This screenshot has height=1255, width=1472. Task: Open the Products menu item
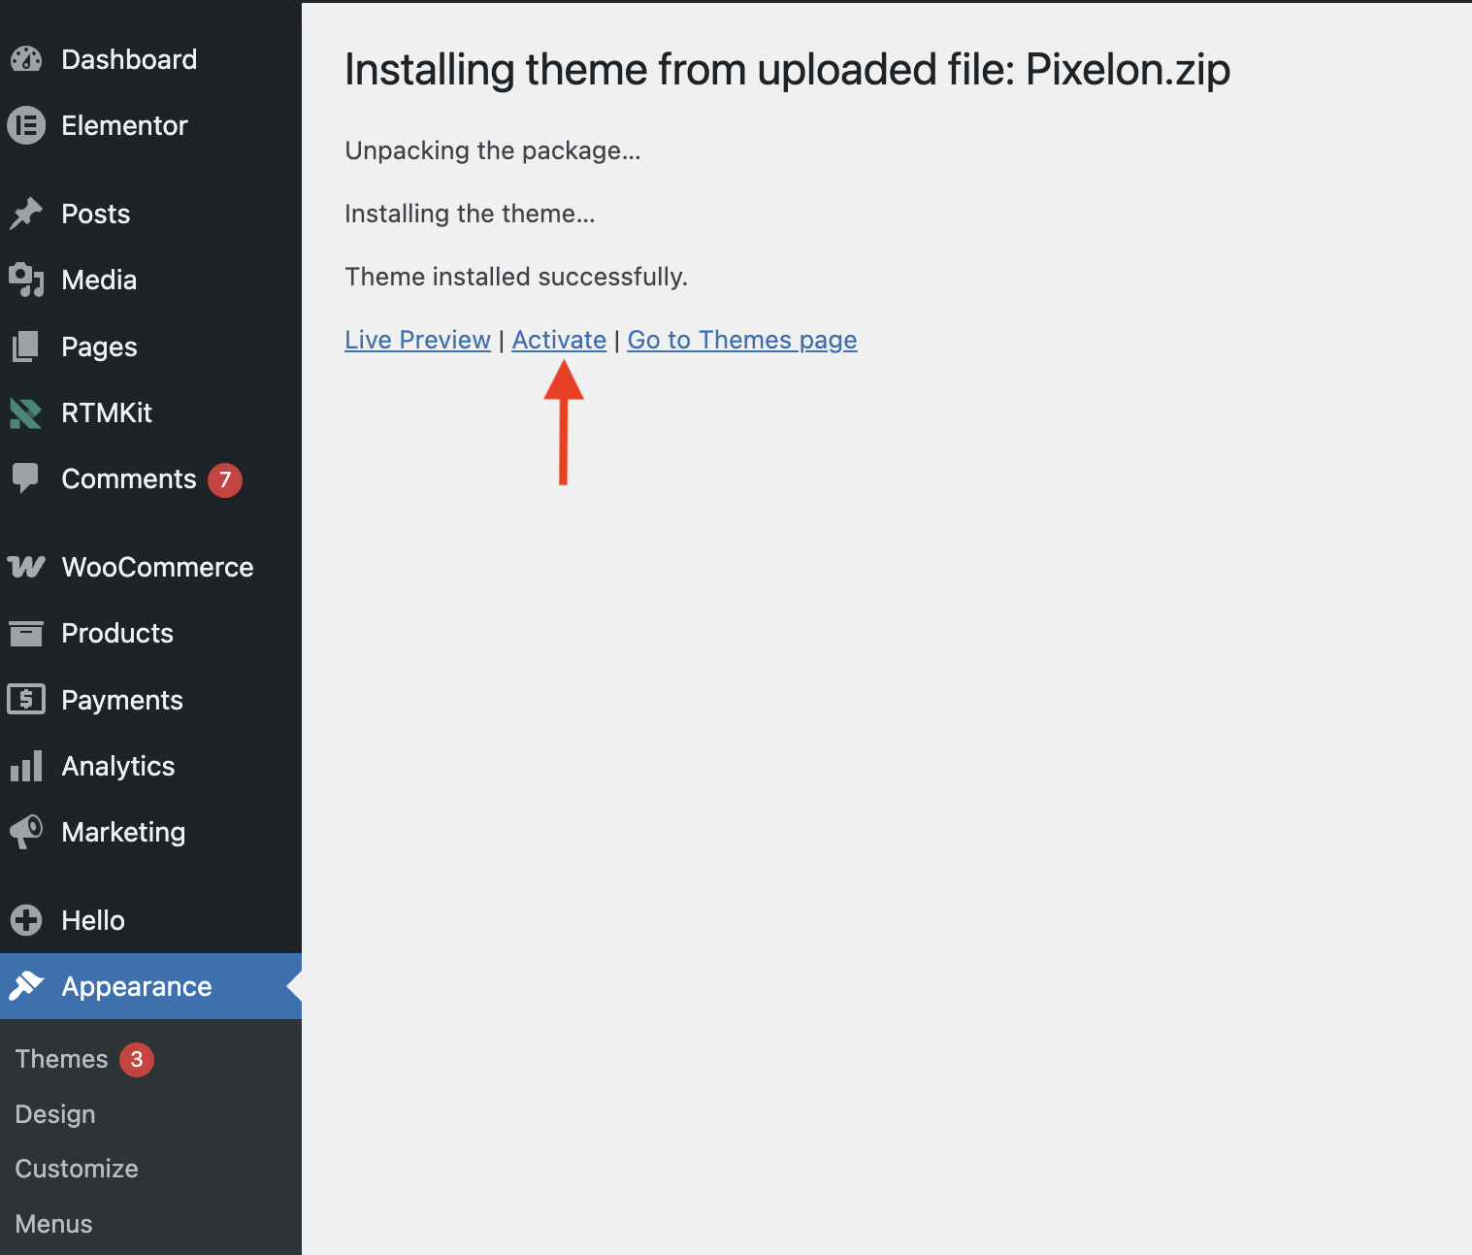point(117,634)
